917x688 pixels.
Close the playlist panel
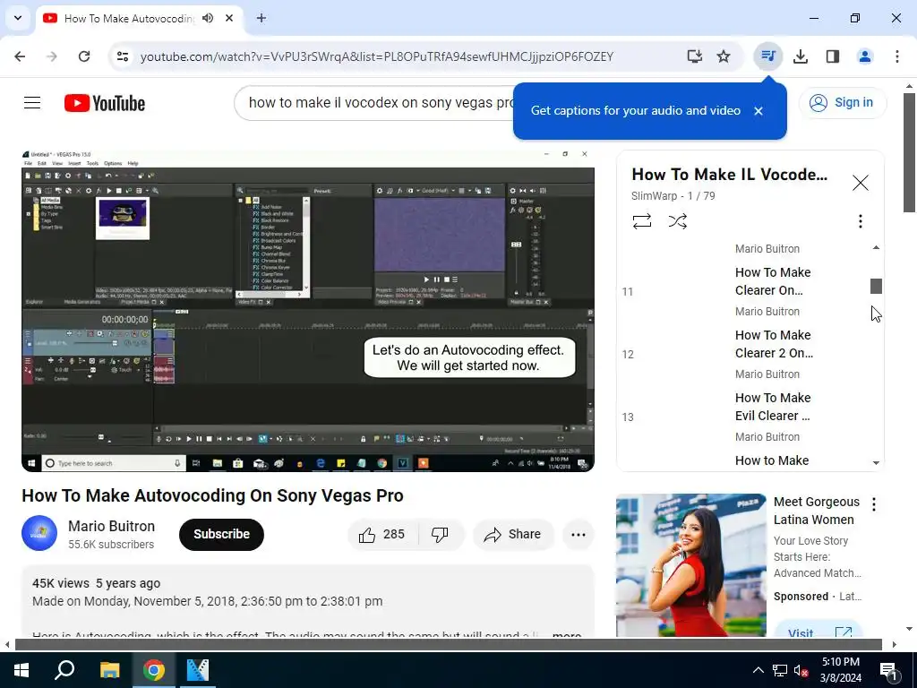pyautogui.click(x=861, y=183)
